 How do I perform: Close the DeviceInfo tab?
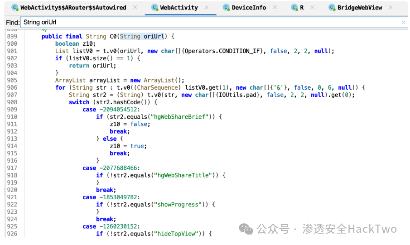pos(275,7)
